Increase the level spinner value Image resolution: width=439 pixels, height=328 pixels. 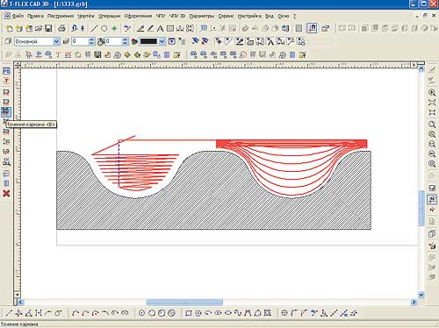click(91, 39)
